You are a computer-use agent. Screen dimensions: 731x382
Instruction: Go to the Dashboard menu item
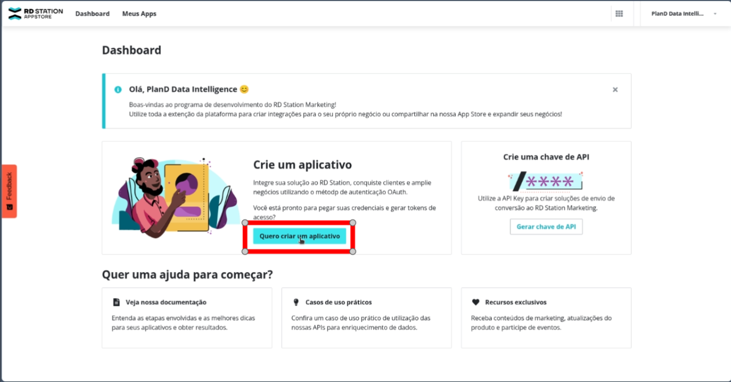click(x=92, y=14)
